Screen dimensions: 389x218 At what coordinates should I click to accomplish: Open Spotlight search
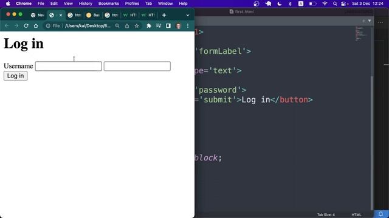point(335,4)
